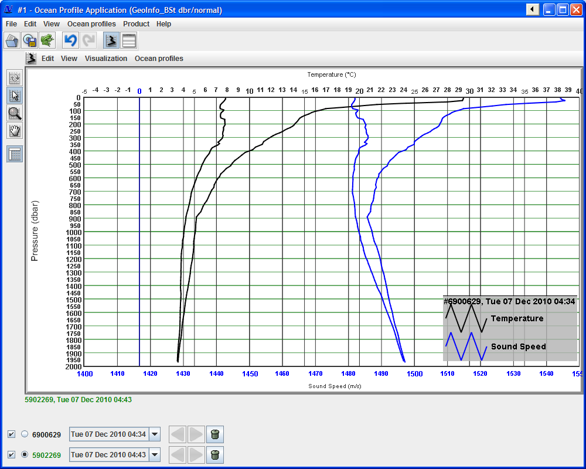The image size is (586, 469).
Task: Open the main View menu
Action: [52, 23]
